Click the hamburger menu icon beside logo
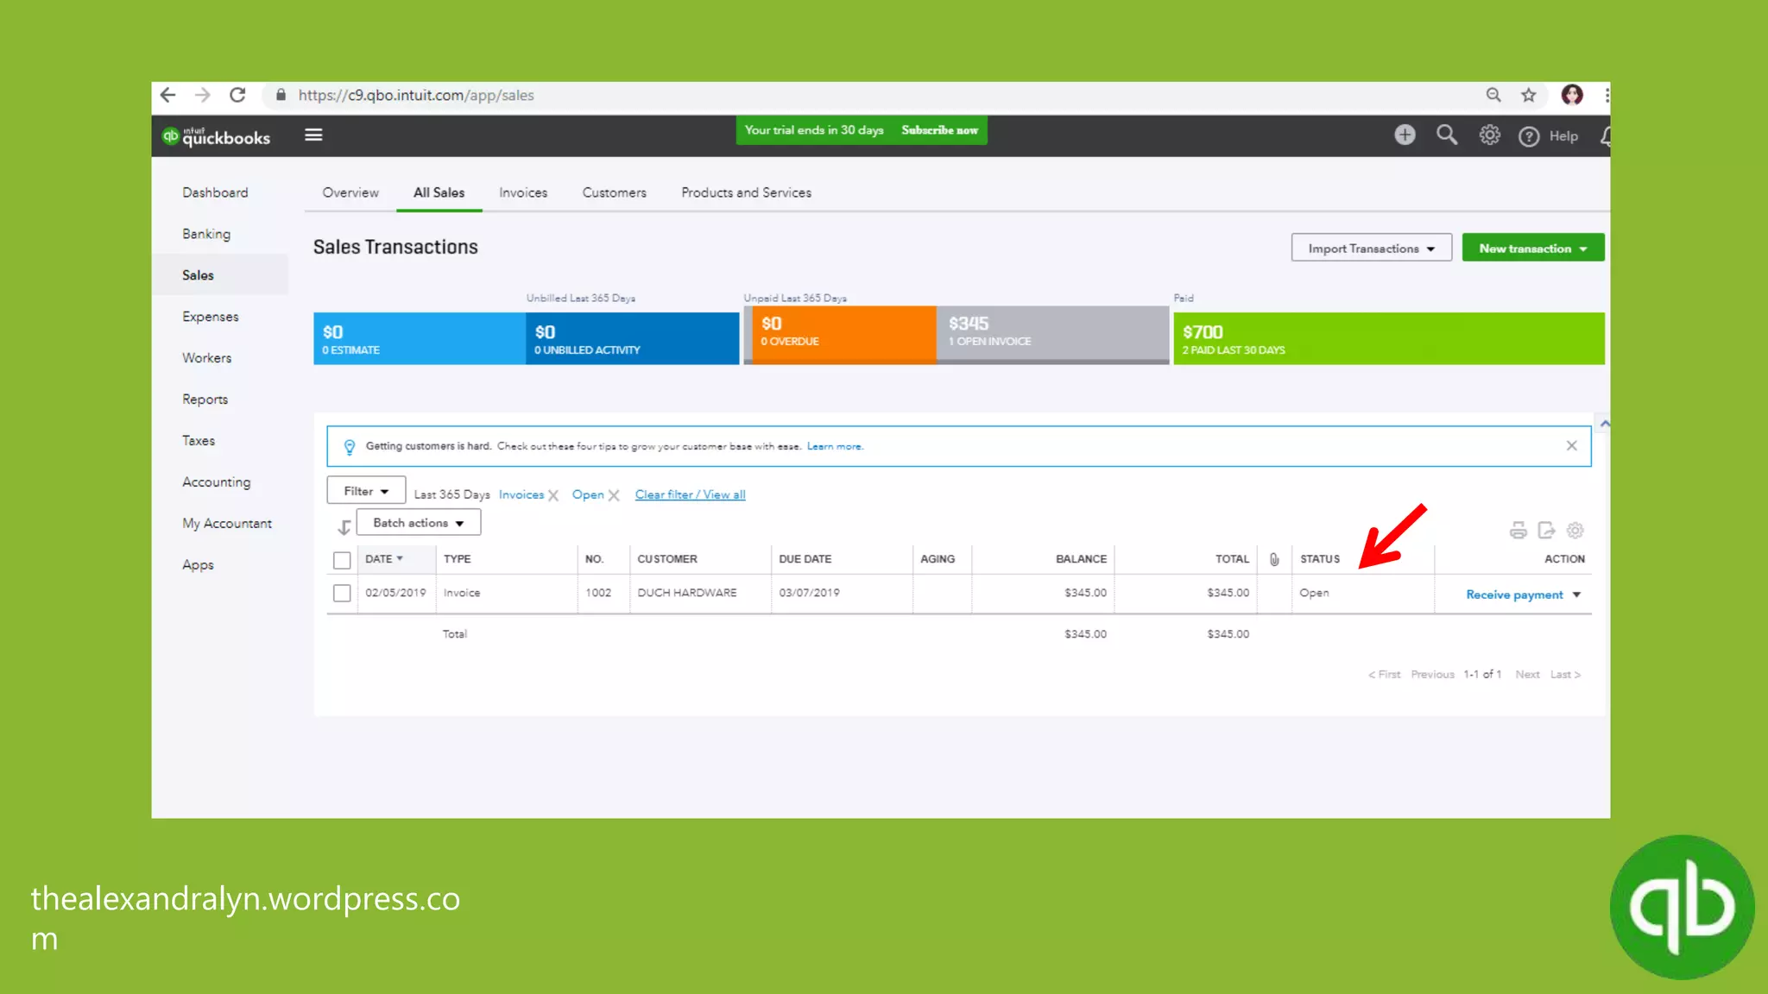This screenshot has width=1768, height=994. coord(313,135)
